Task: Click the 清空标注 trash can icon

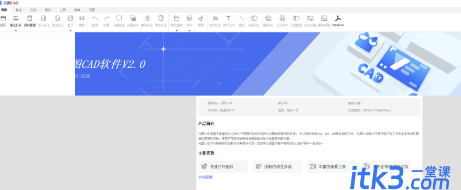Action: click(161, 18)
